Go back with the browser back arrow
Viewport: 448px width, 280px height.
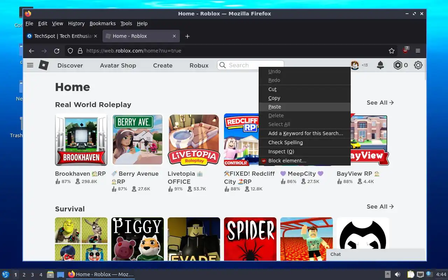tap(31, 51)
